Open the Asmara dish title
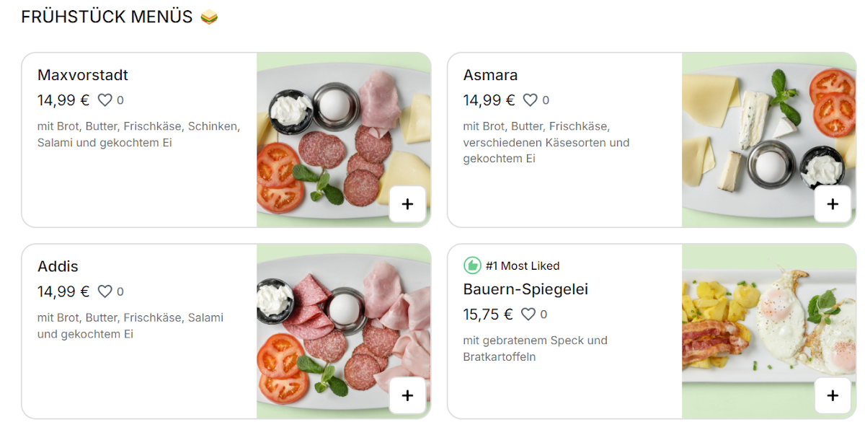 pos(490,75)
